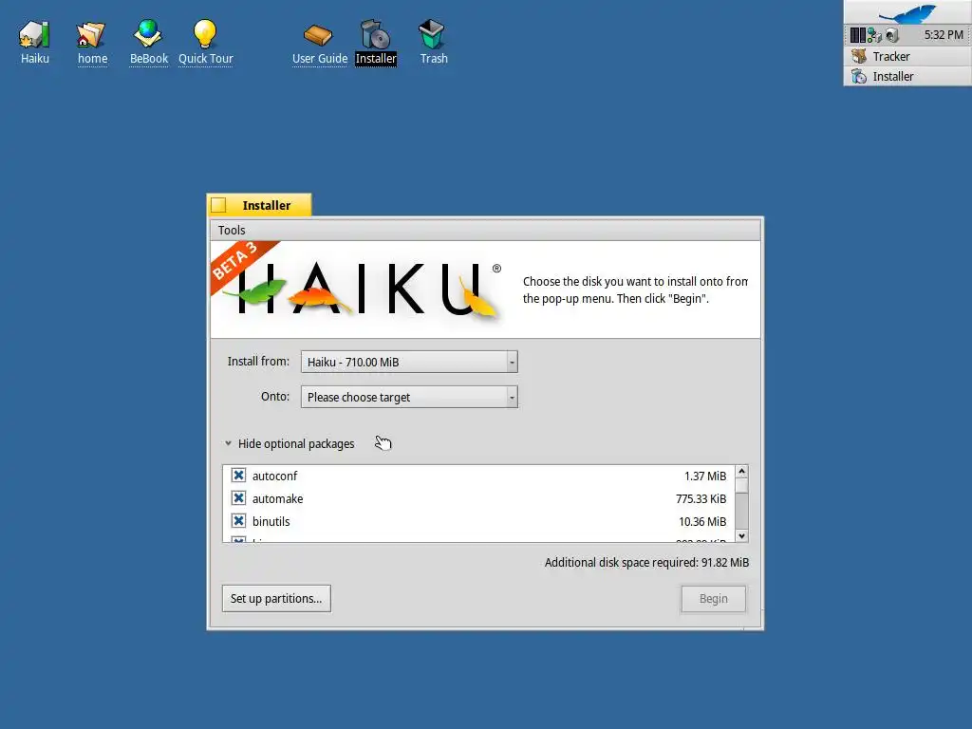Uncheck the automake package checkbox
This screenshot has width=972, height=729.
tap(238, 498)
